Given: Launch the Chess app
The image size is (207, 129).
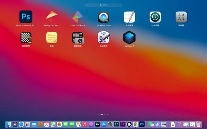Looking at the screenshot, I should click(26, 38).
